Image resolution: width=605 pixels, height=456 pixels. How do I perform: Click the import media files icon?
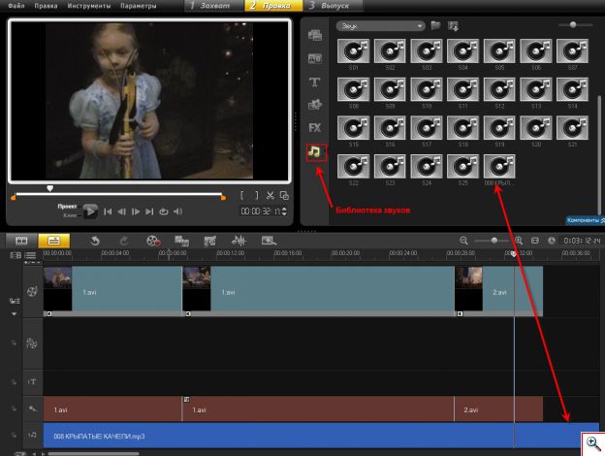pyautogui.click(x=453, y=26)
